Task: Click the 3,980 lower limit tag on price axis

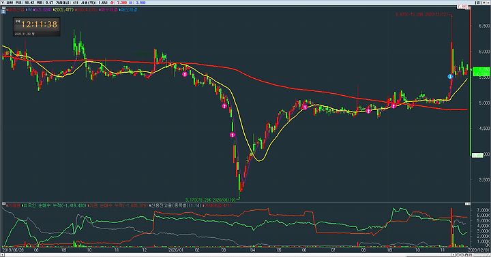Action: 477,155
